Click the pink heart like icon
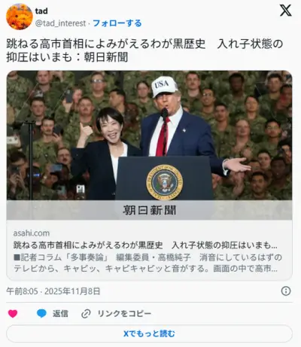Image resolution: width=301 pixels, height=347 pixels. (x=13, y=313)
